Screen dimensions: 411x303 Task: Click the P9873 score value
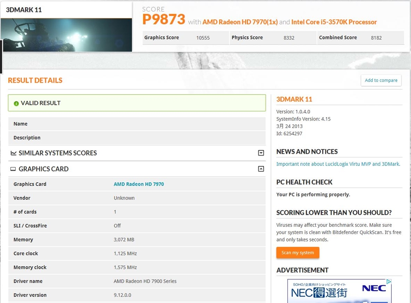pyautogui.click(x=164, y=19)
